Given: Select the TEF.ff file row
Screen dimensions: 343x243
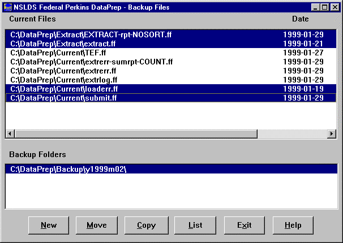Looking at the screenshot, I should click(171, 53).
